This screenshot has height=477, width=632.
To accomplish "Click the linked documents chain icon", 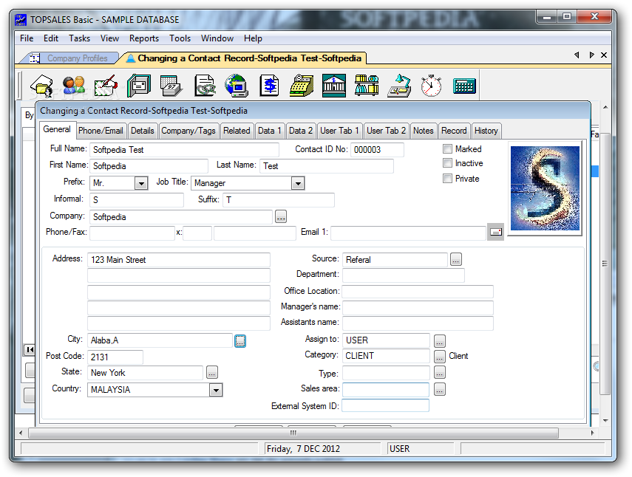I will pyautogui.click(x=205, y=86).
